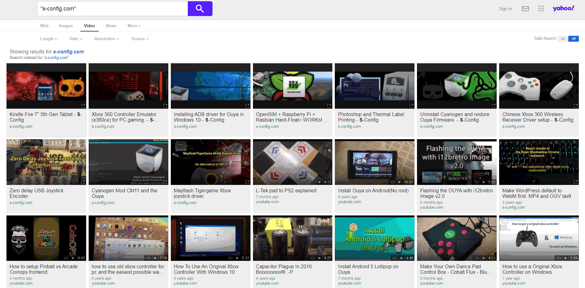Search instead for quoted "s-config.com" link
Screen dimensions: 585x288
[x=56, y=58]
